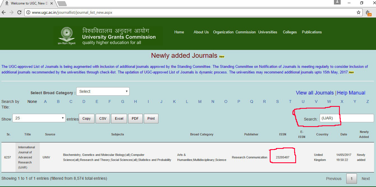The height and width of the screenshot is (187, 376).
Task: Sort table by Country column header
Action: pyautogui.click(x=322, y=134)
